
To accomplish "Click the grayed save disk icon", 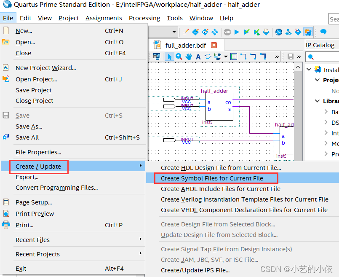I will tap(291, 56).
